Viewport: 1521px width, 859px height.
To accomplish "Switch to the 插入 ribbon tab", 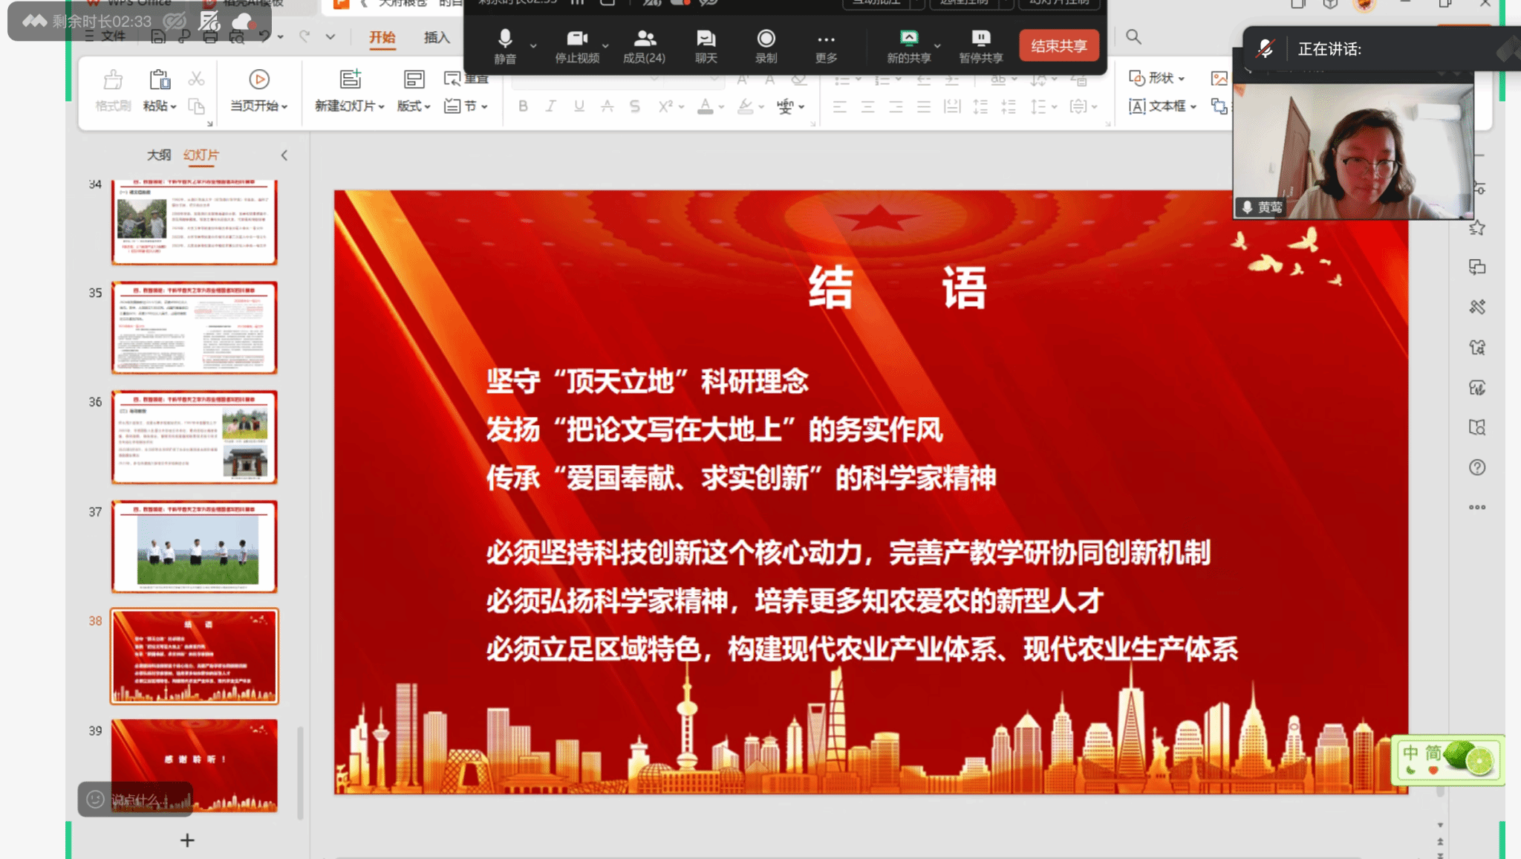I will point(437,37).
